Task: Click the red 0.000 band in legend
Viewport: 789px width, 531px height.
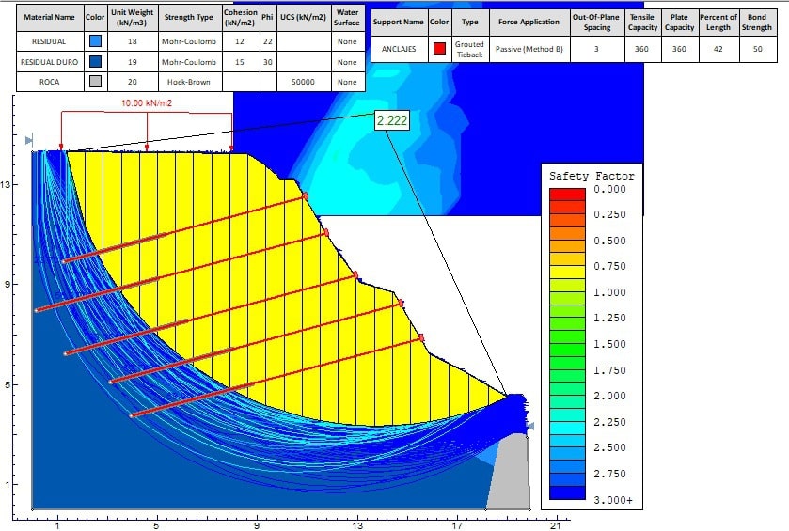Action: click(565, 191)
